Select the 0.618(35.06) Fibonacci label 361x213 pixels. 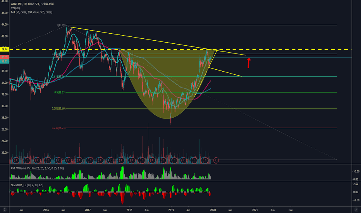[58, 76]
